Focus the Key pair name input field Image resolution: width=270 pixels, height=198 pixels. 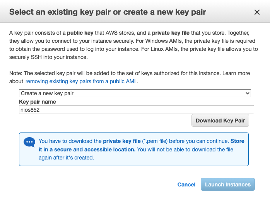136,110
